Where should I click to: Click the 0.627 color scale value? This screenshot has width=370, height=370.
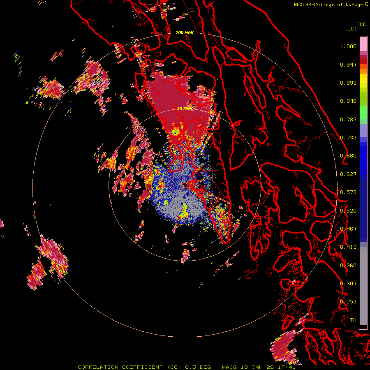tap(348, 174)
